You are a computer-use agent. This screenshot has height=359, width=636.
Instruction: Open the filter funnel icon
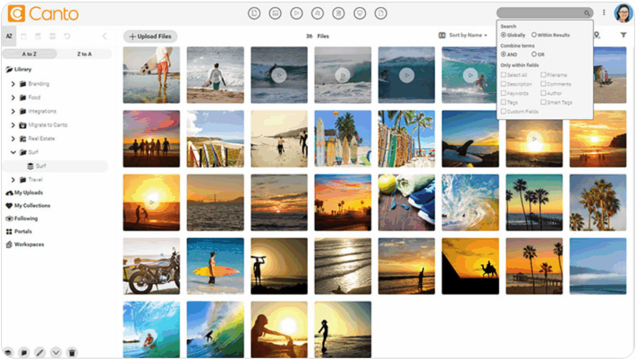click(623, 35)
